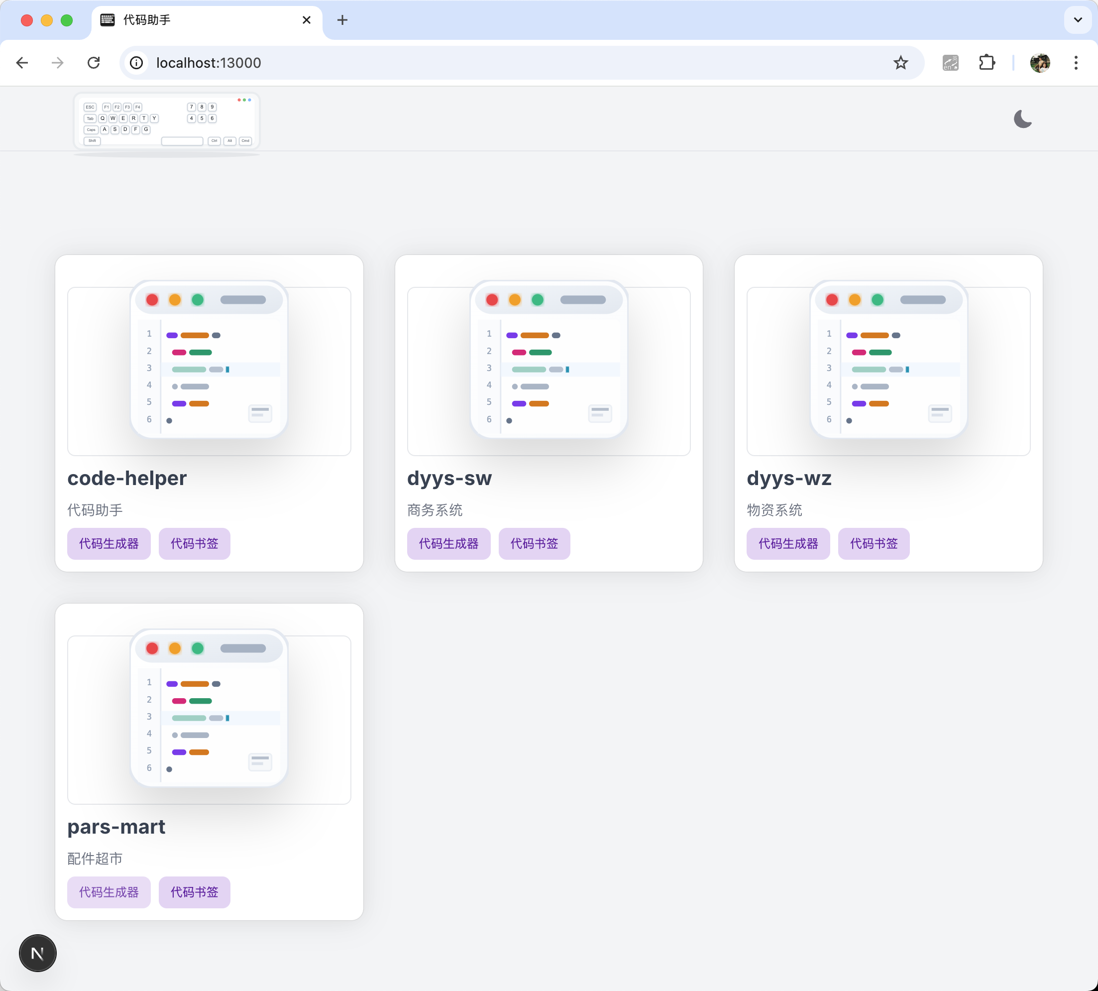Viewport: 1098px width, 991px height.
Task: Focus the localhost:13000 address bar
Action: coord(490,63)
